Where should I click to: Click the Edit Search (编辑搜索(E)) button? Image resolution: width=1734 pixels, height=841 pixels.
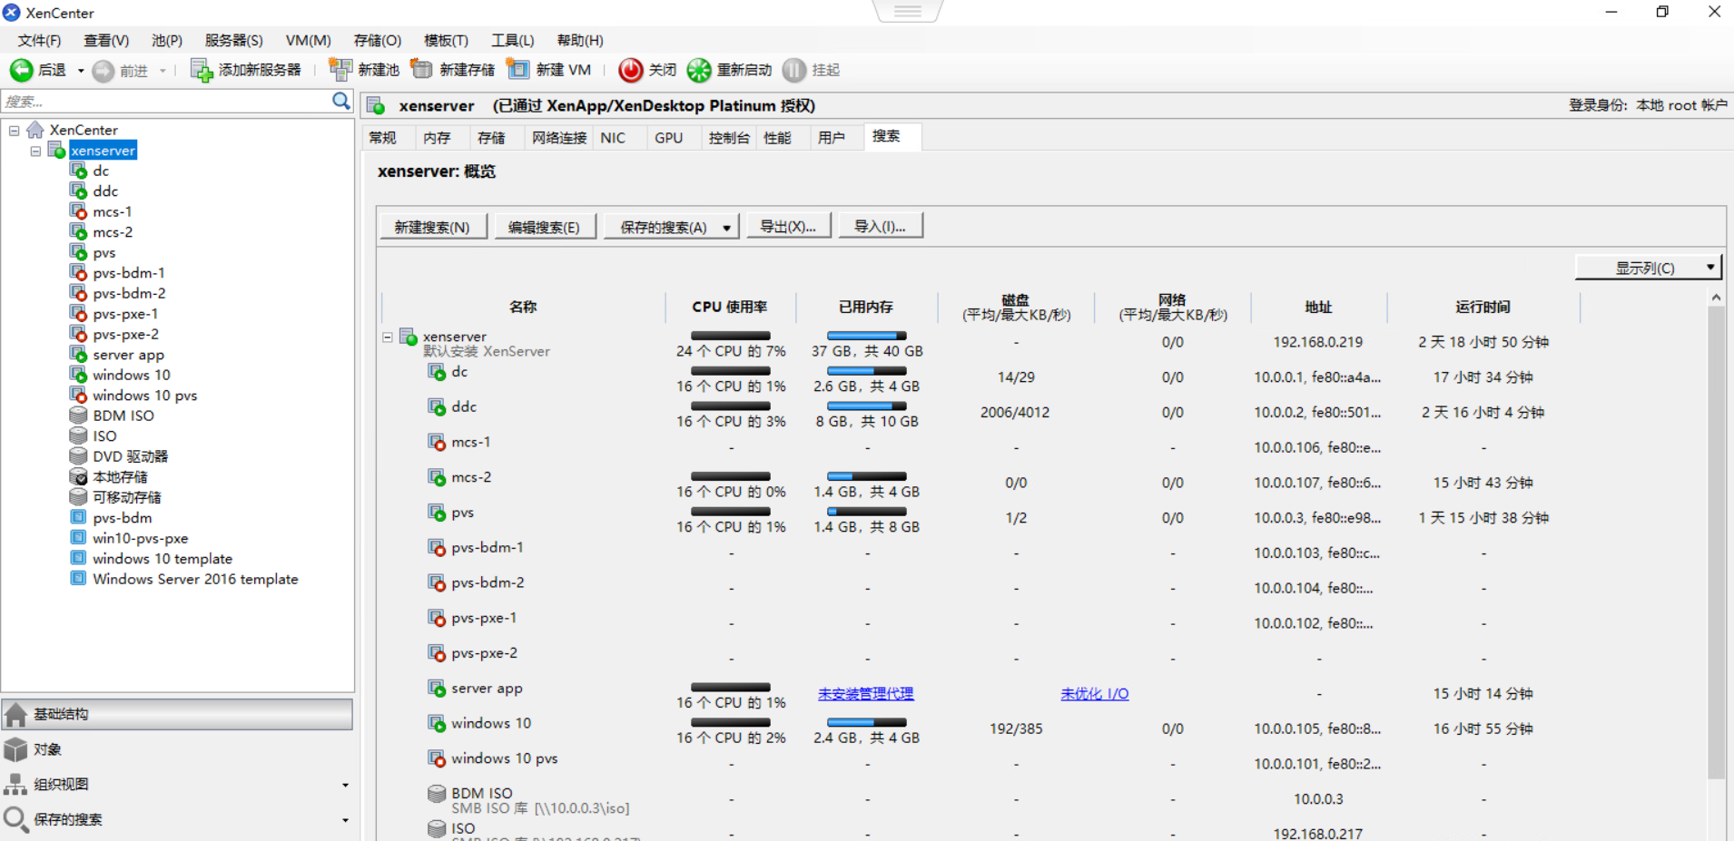pos(544,227)
